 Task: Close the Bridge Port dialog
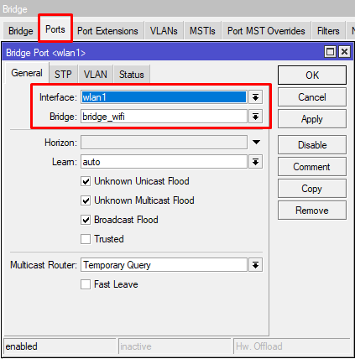tap(344, 52)
